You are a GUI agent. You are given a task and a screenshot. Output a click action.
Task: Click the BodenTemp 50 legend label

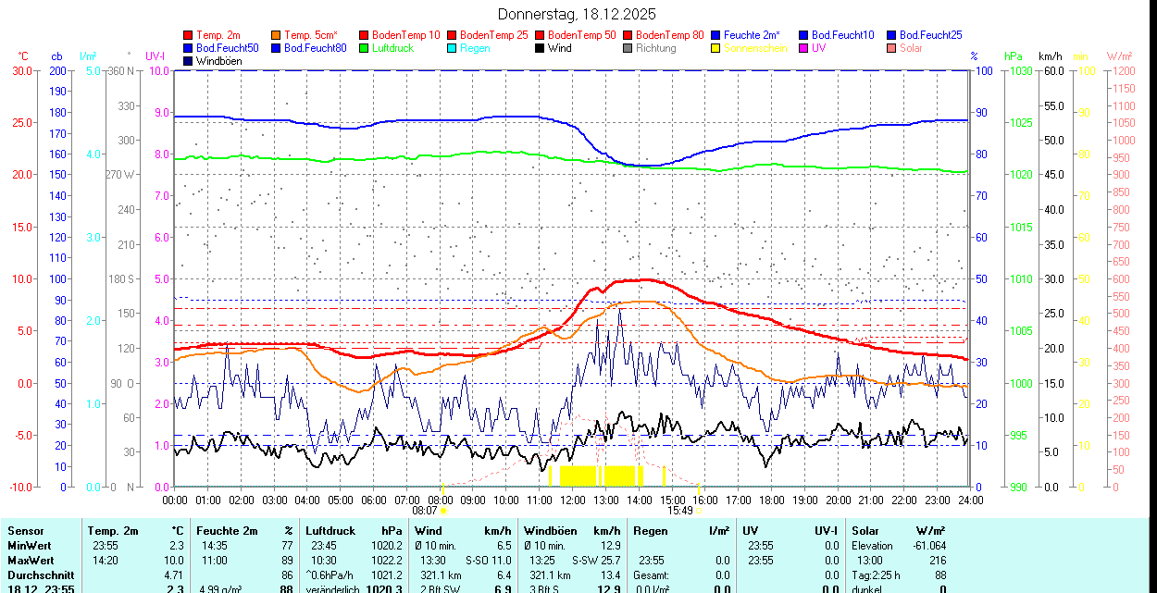[x=584, y=35]
